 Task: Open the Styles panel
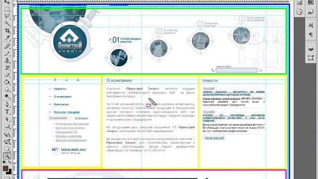click(x=311, y=12)
